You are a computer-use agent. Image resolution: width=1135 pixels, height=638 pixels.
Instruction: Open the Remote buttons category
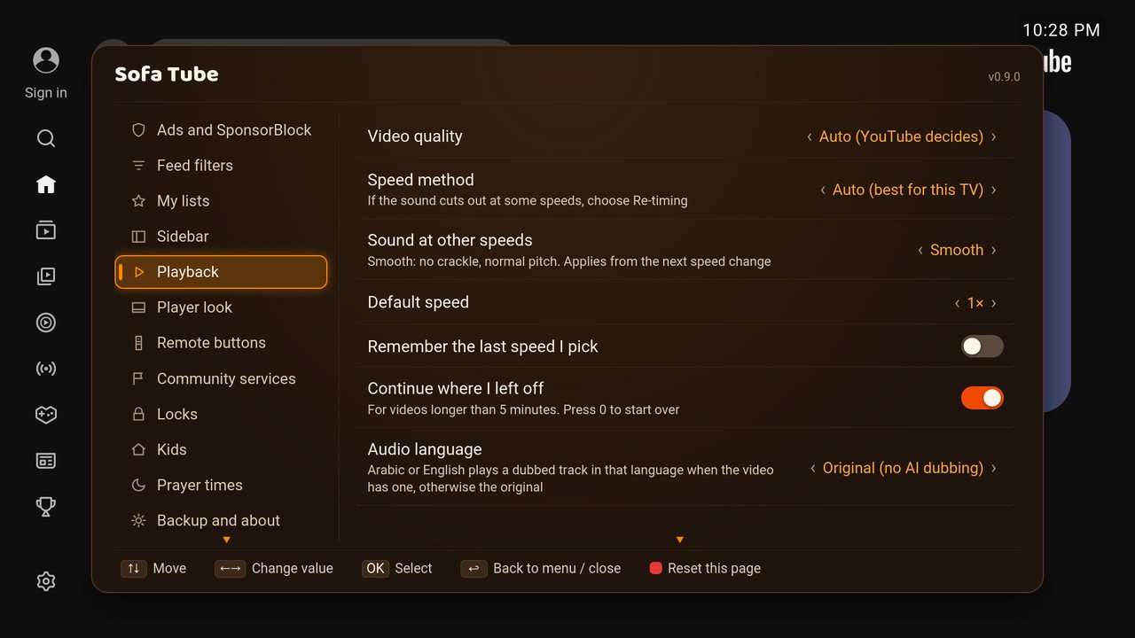click(221, 343)
